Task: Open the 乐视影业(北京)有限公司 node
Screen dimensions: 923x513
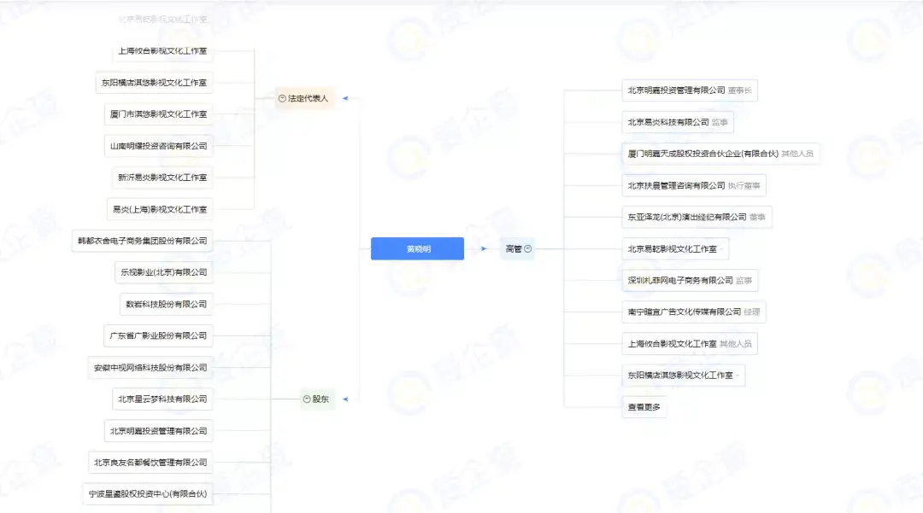Action: (162, 273)
